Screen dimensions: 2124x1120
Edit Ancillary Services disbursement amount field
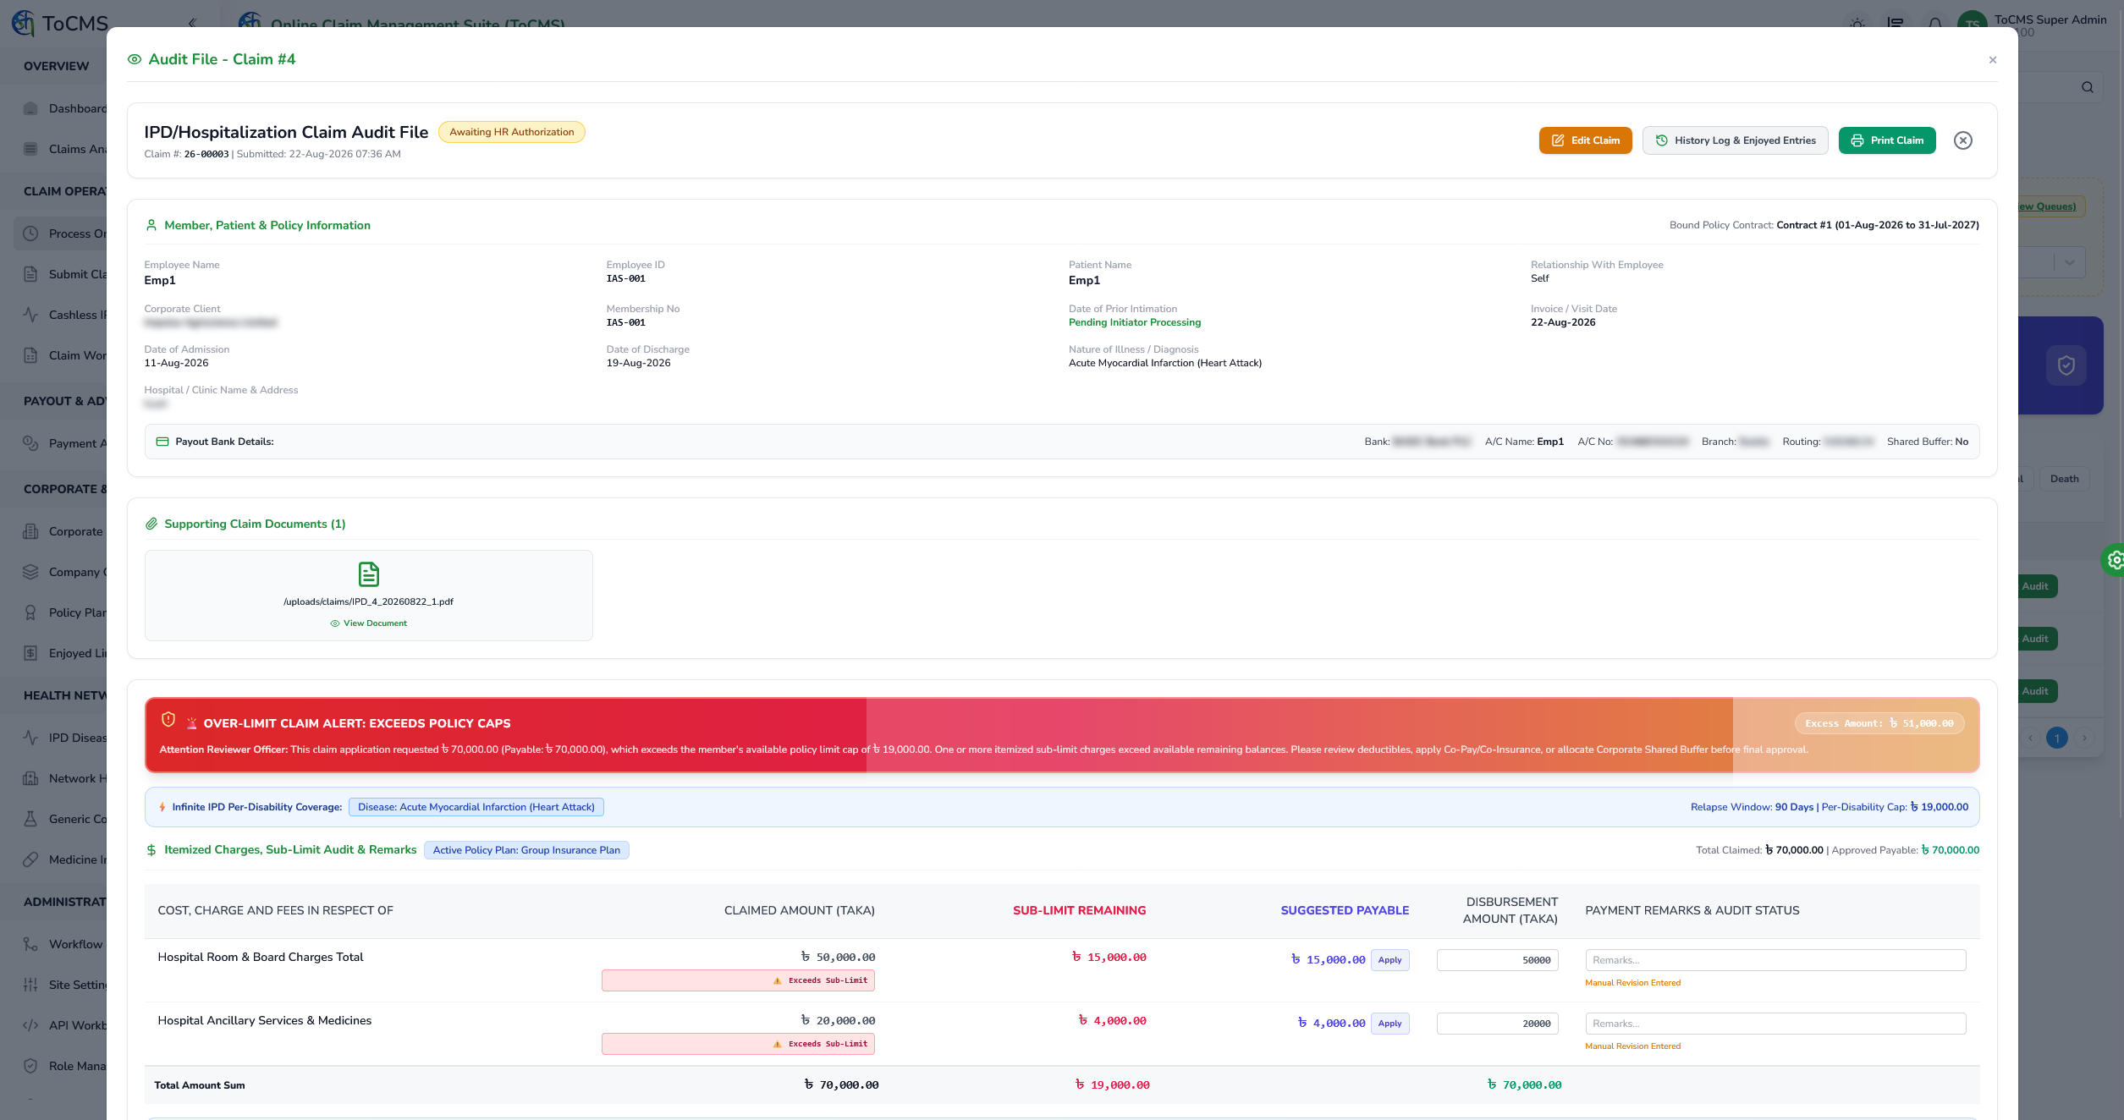[x=1497, y=1024]
